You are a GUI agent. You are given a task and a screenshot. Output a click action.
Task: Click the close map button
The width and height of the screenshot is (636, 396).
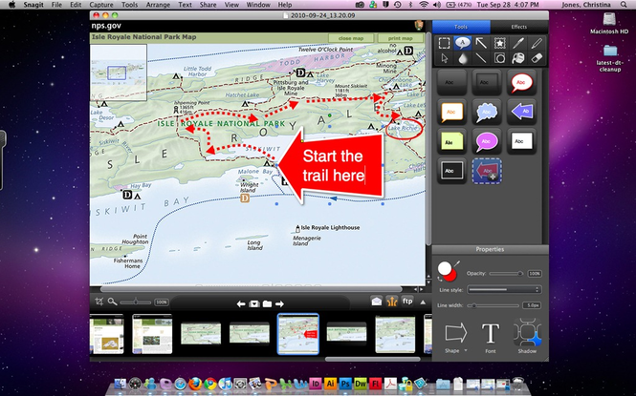351,38
